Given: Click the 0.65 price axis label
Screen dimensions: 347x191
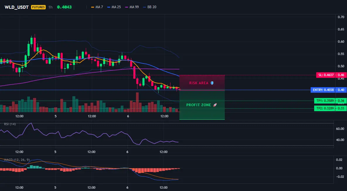Looking at the screenshot, I should 341,29.
